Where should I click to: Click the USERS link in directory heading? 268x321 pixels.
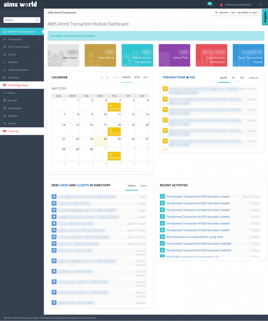coord(64,185)
